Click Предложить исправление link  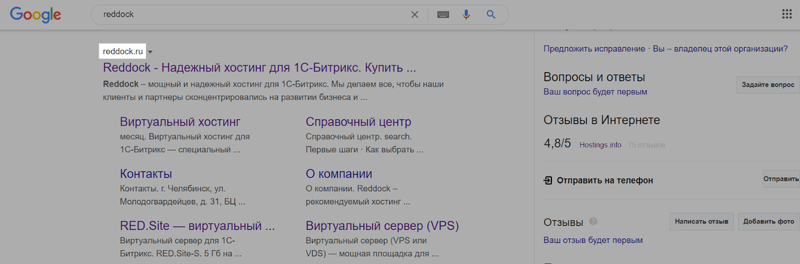[595, 49]
